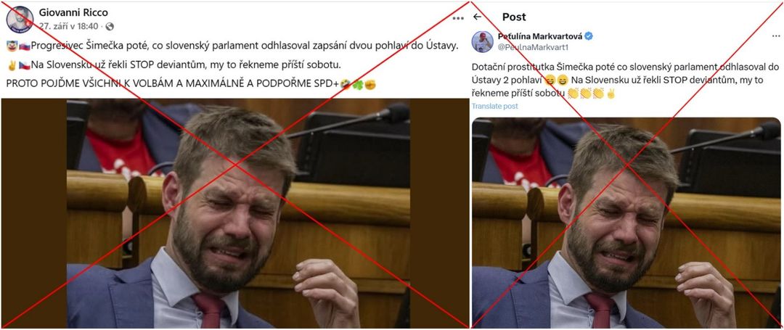This screenshot has width=784, height=330.
Task: Open the X post three-dot more menu
Action: point(775,36)
